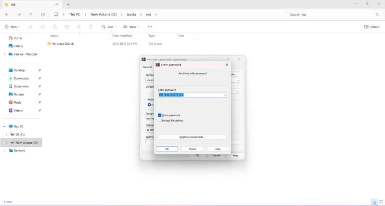Expand the OS (C:) tree node
Image resolution: width=385 pixels, height=206 pixels.
click(x=6, y=135)
